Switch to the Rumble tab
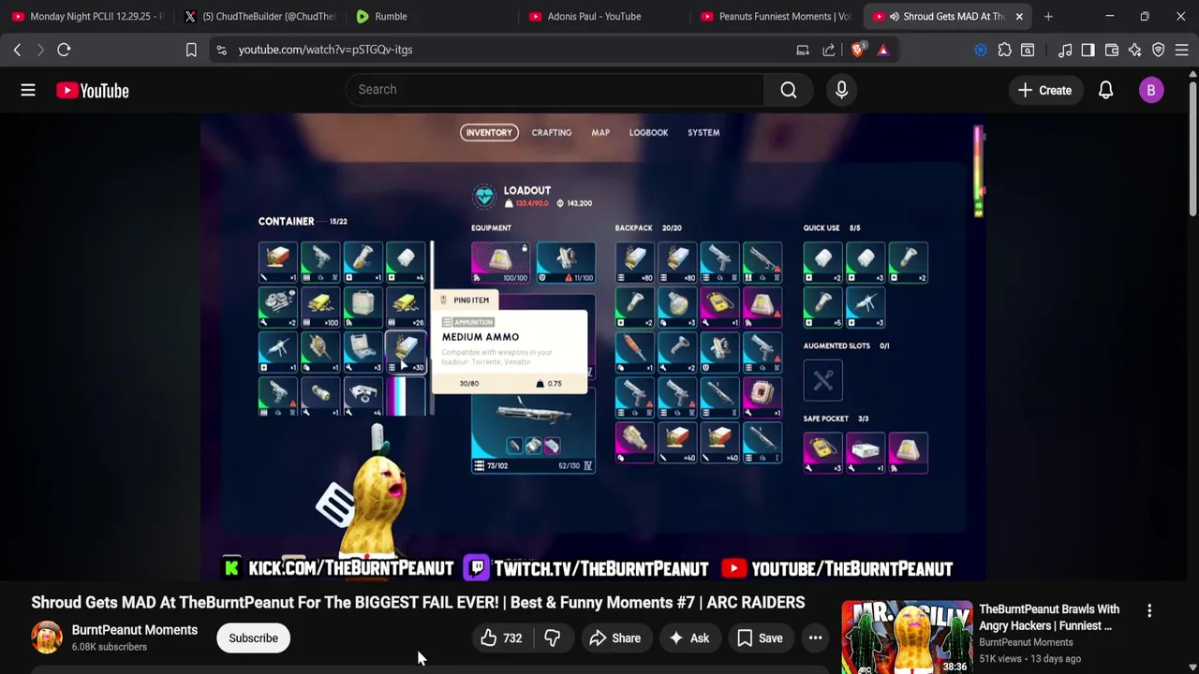Image resolution: width=1199 pixels, height=674 pixels. [x=431, y=16]
